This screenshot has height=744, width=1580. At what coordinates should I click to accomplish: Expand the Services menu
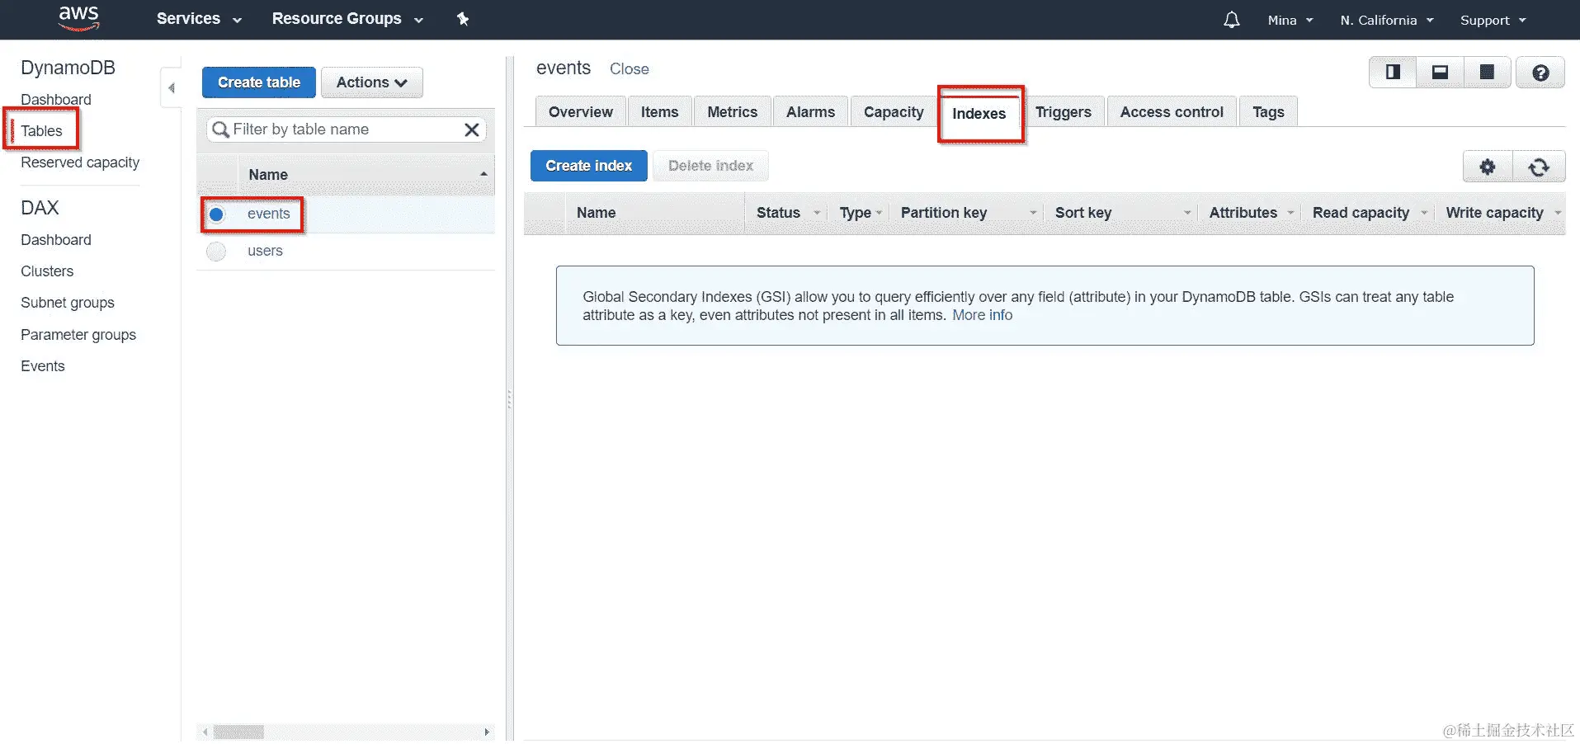199,19
